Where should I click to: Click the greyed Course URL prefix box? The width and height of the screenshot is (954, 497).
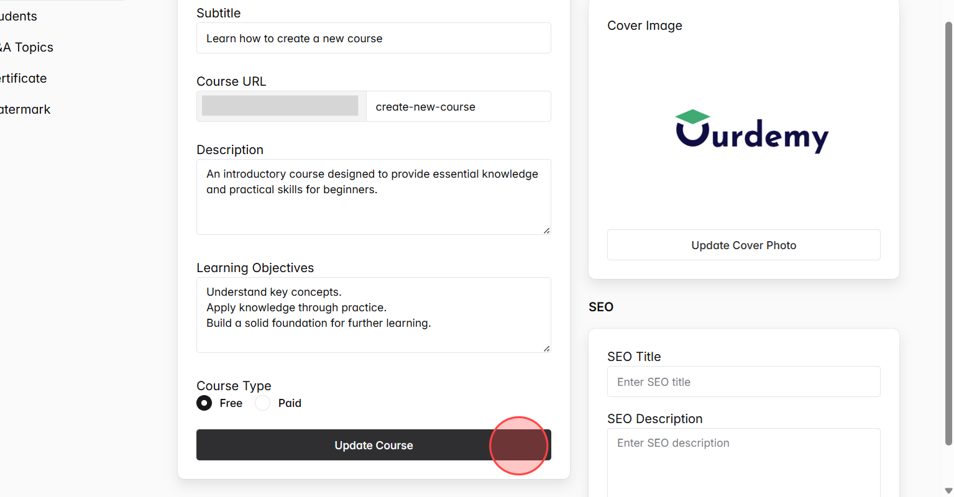coord(280,106)
